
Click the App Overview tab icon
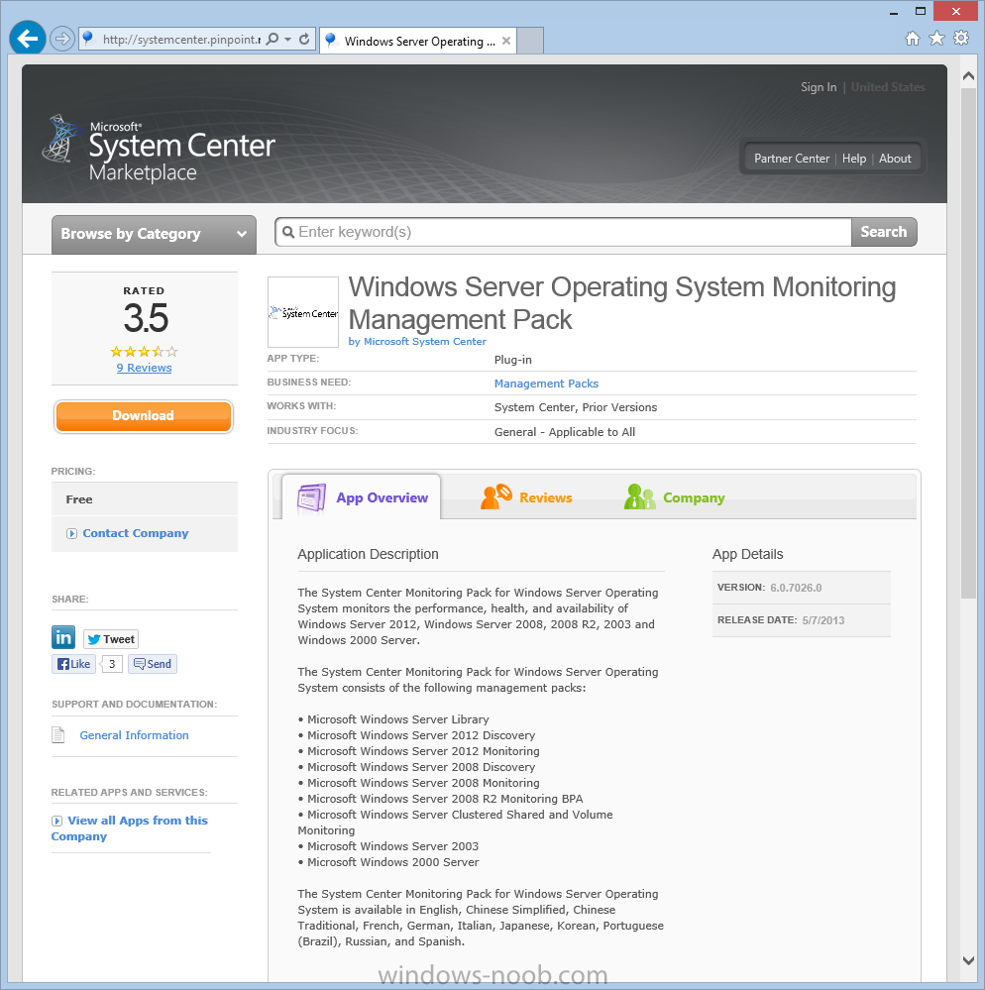(311, 497)
